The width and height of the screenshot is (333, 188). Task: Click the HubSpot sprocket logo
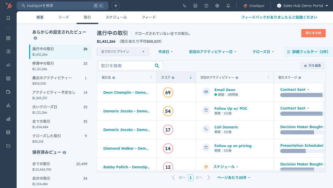point(8,6)
